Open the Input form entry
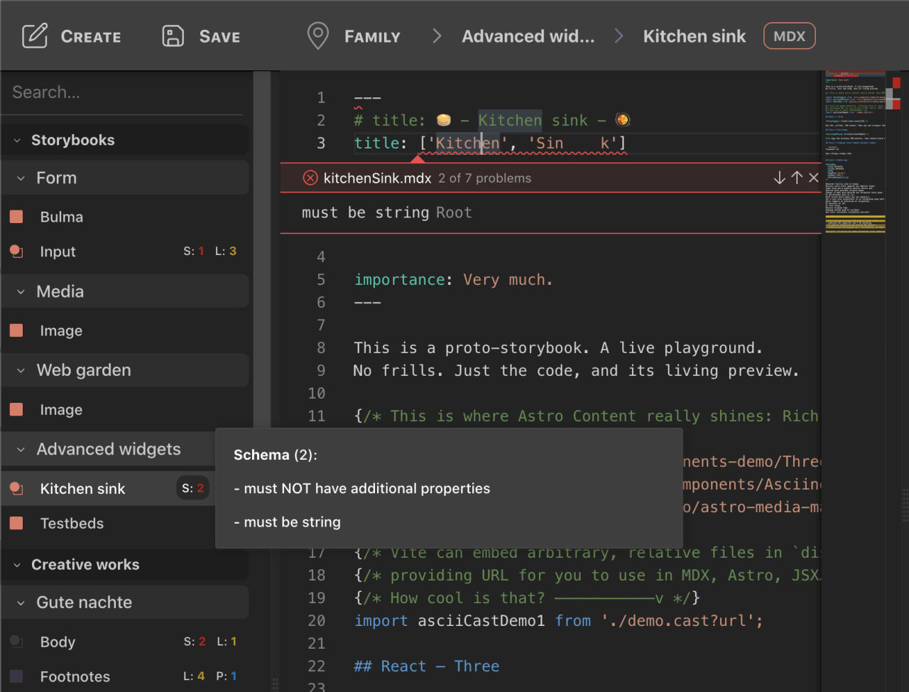Screen dimensions: 909x692 pyautogui.click(x=58, y=252)
